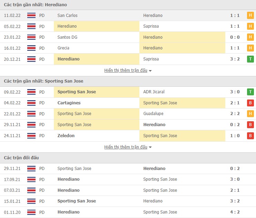The width and height of the screenshot is (256, 218).
Task: Click the PD league label for 17.09.21 match
Action: click(42, 179)
